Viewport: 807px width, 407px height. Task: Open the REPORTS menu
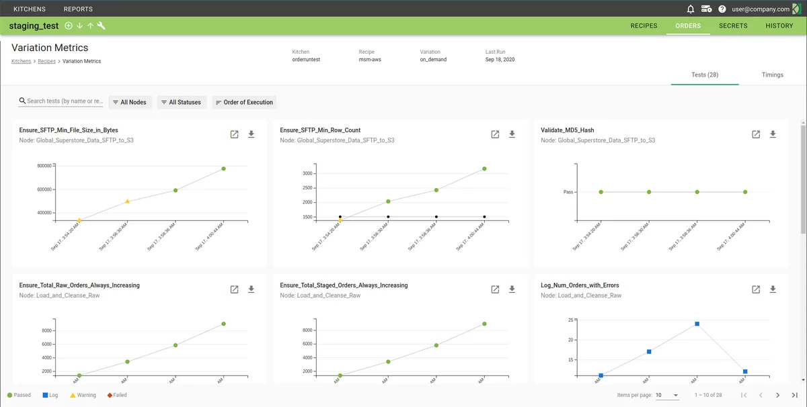[x=77, y=9]
